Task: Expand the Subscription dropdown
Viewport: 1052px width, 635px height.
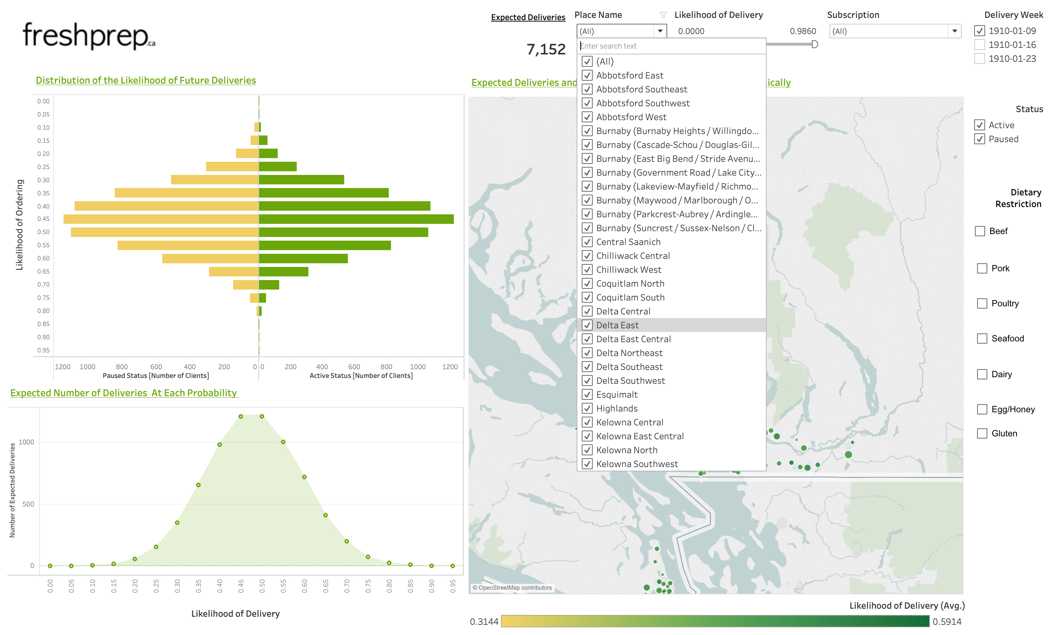Action: tap(955, 31)
